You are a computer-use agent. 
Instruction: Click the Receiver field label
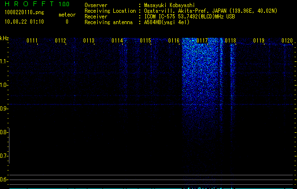(x=96, y=17)
